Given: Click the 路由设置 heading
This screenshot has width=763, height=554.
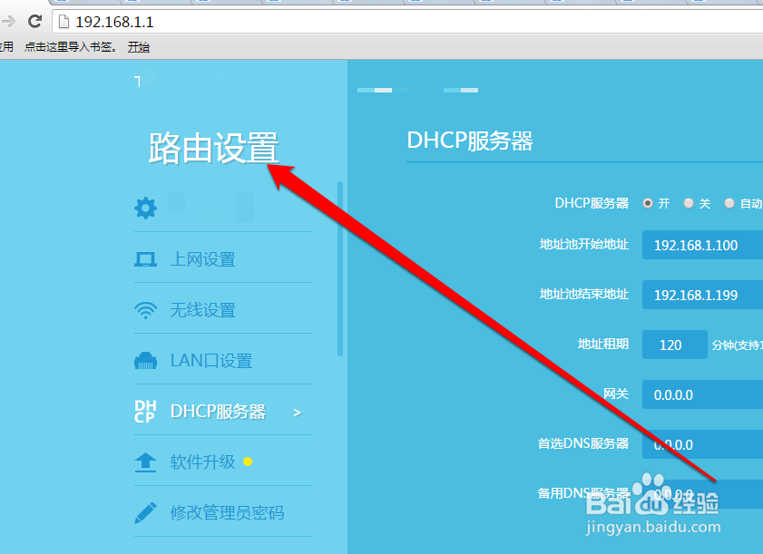Looking at the screenshot, I should point(213,148).
